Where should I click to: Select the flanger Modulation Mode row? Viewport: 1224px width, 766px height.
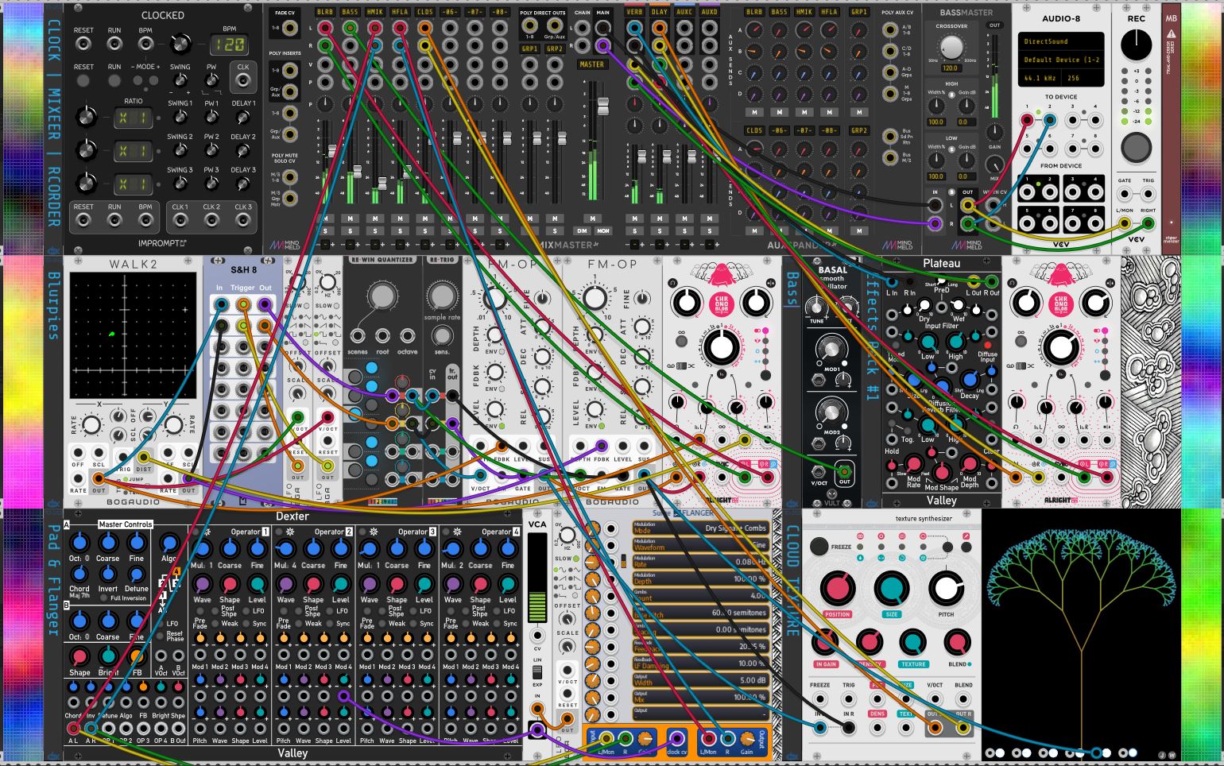coord(700,528)
